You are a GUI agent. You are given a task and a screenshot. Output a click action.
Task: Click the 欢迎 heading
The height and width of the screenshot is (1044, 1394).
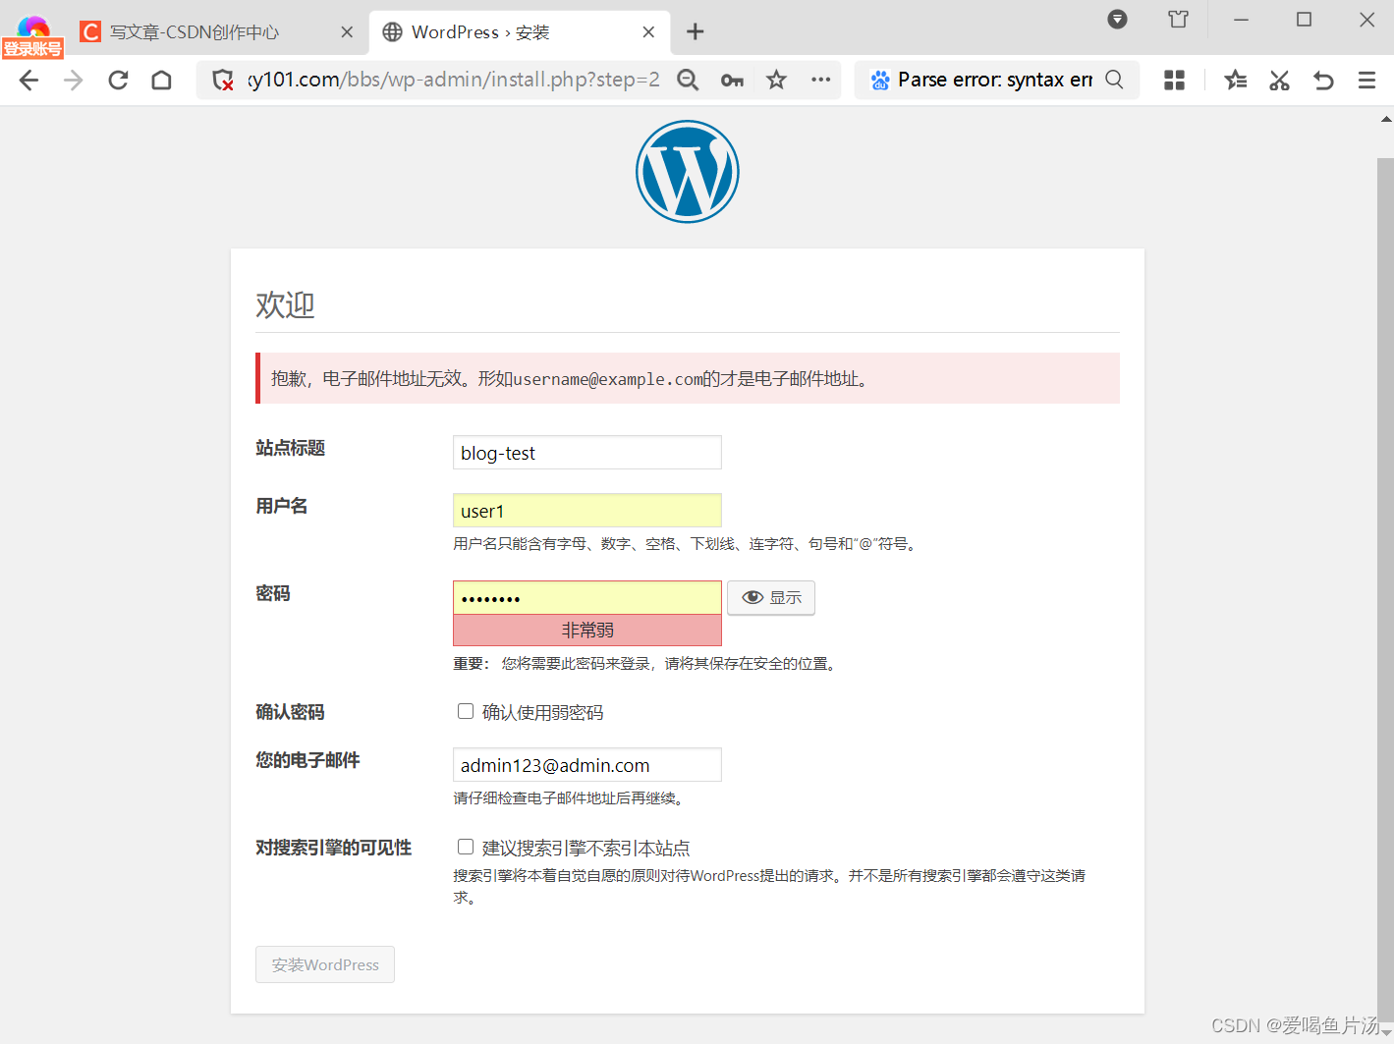pos(285,304)
